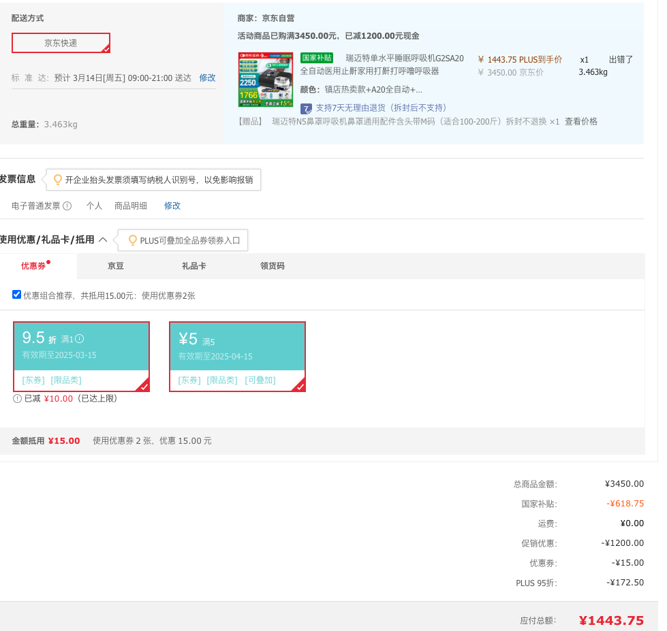This screenshot has width=667, height=631.
Task: Switch to 领货码 tab
Action: [273, 266]
